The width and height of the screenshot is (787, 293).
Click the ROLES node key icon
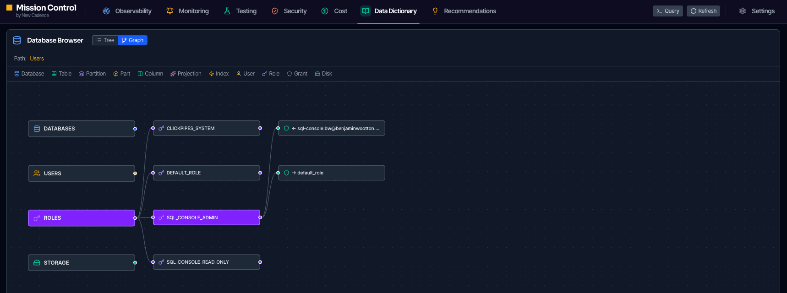[x=37, y=218]
